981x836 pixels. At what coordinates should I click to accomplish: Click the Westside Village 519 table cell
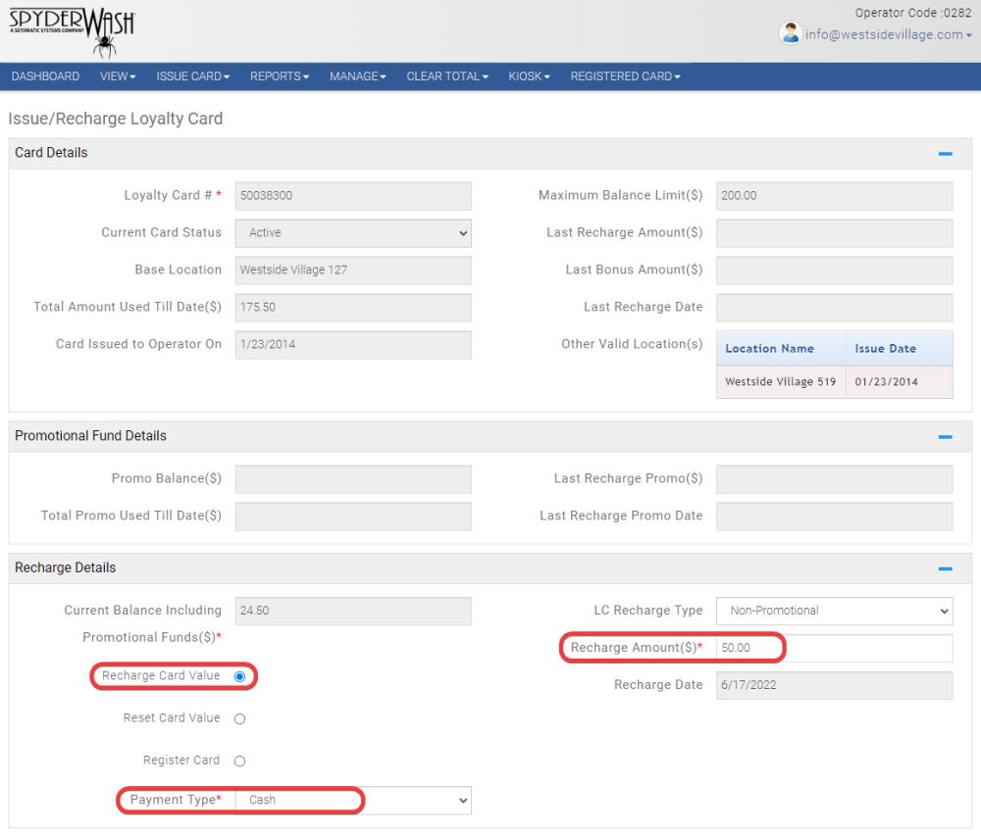782,382
